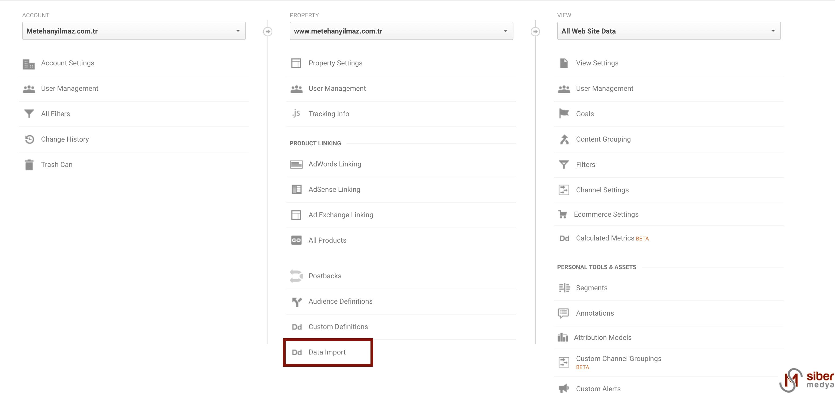Image resolution: width=835 pixels, height=398 pixels.
Task: Open Calculated Metrics BETA
Action: click(612, 238)
